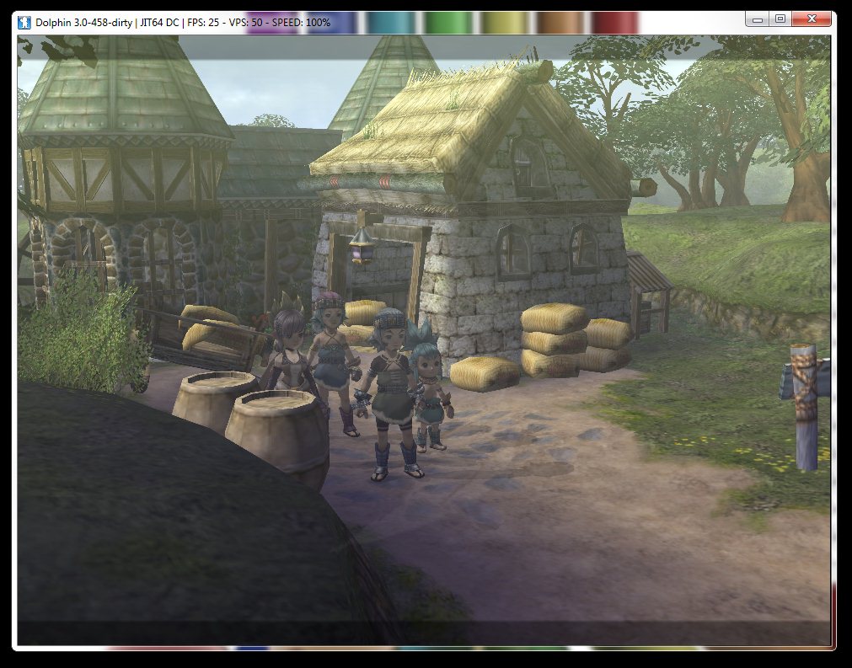The image size is (852, 668).
Task: Select the tall character in front
Action: tap(390, 387)
